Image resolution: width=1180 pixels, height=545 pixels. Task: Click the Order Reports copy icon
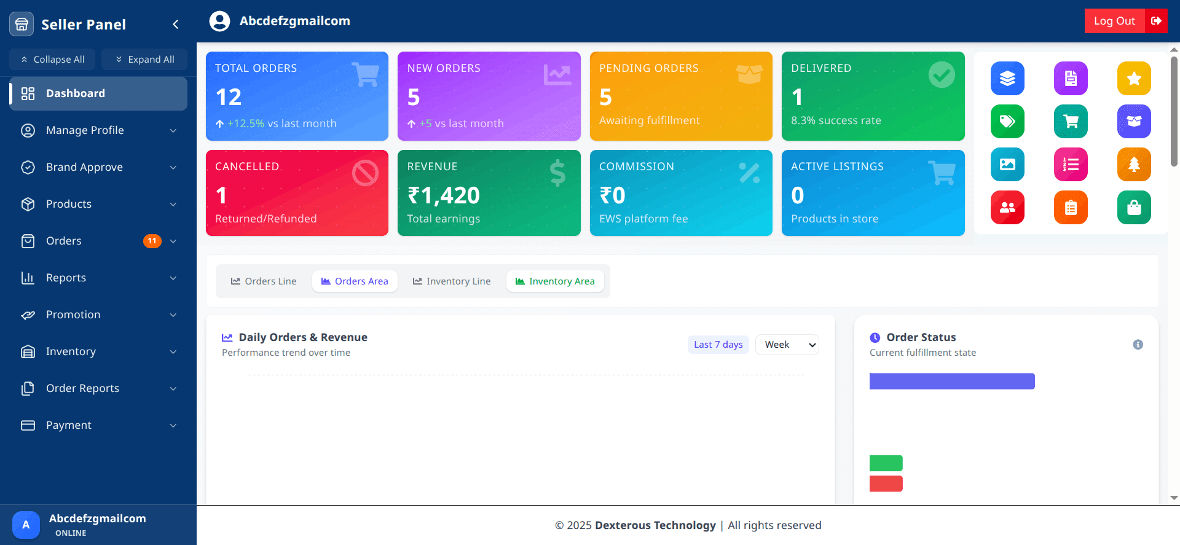[28, 388]
